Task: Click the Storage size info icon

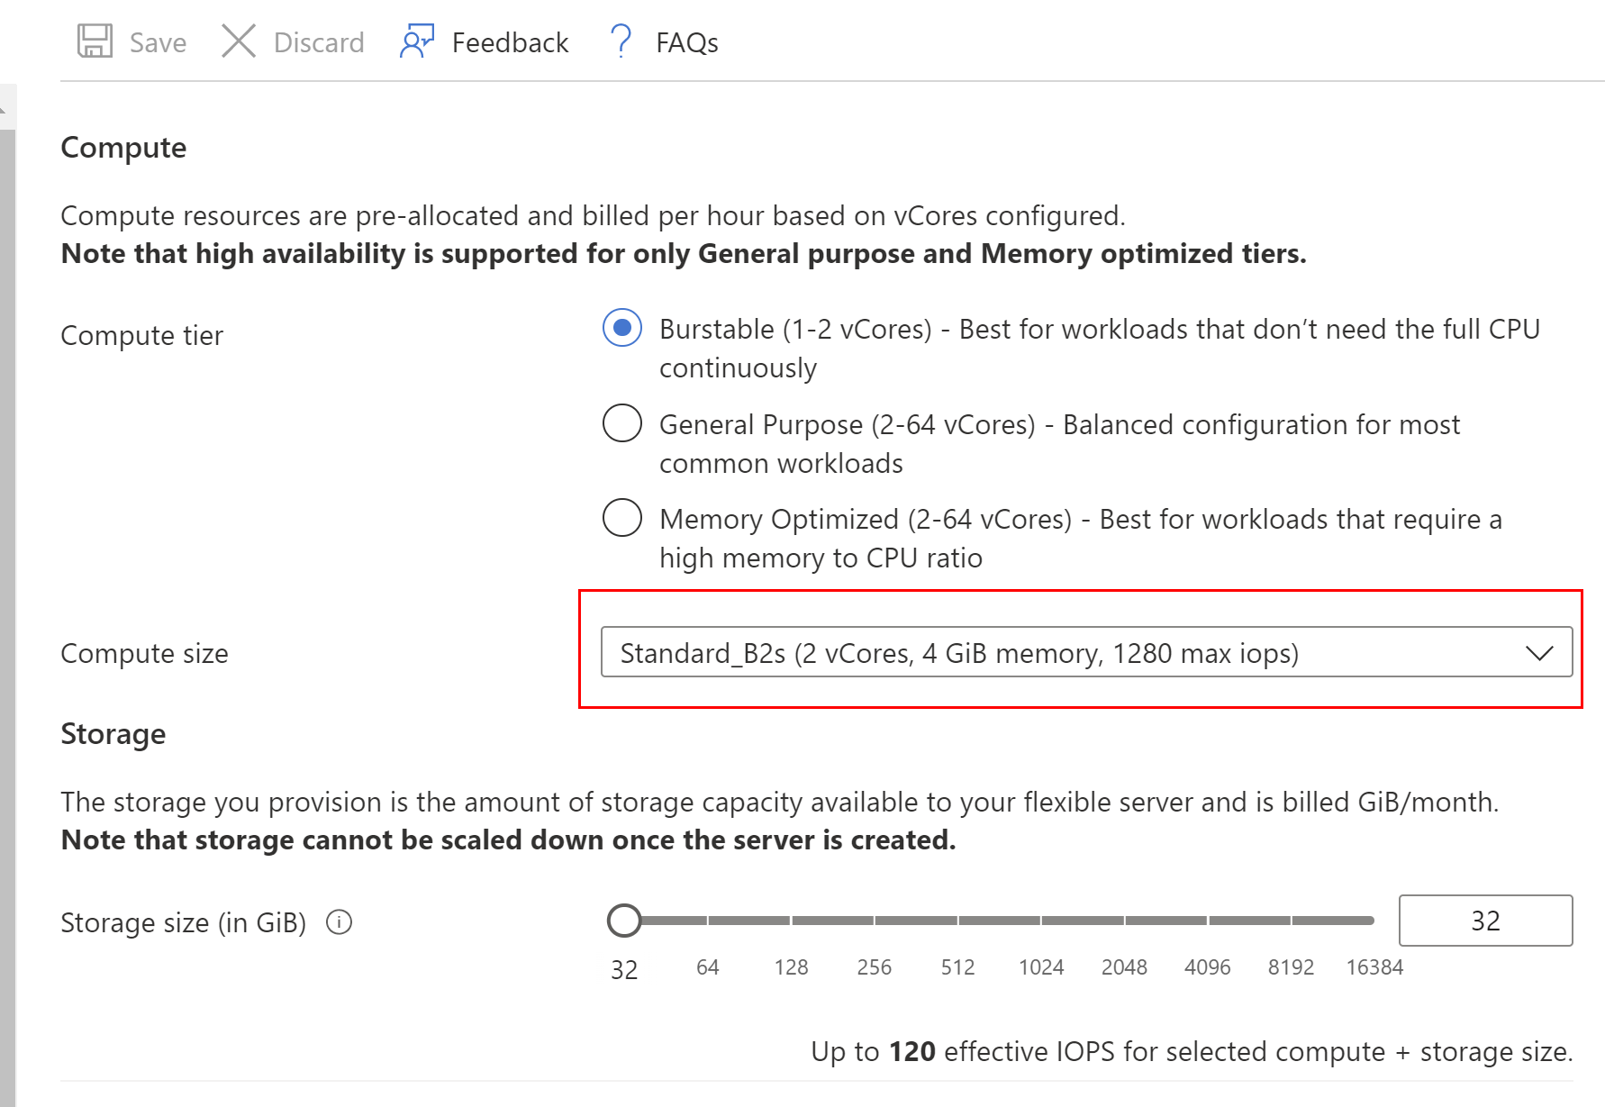Action: tap(339, 922)
